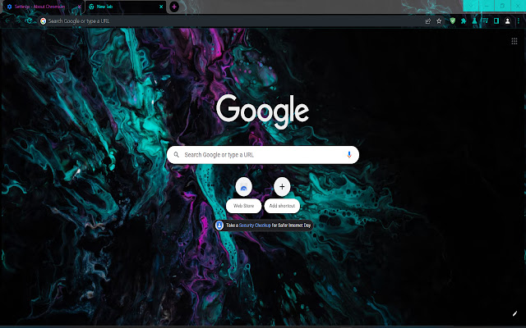
Task: Open the green shield adblocker extension
Action: coord(453,21)
